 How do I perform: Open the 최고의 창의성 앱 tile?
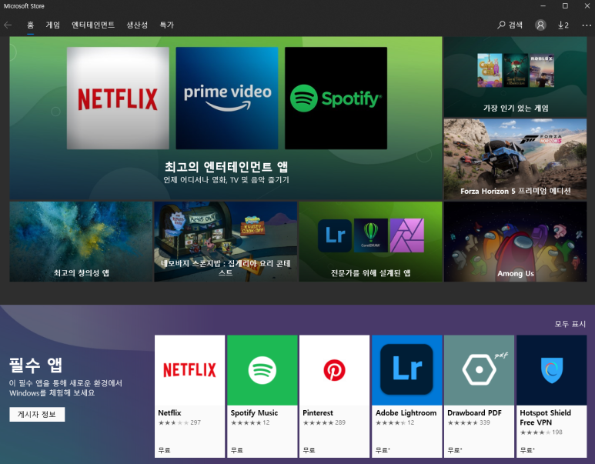81,242
